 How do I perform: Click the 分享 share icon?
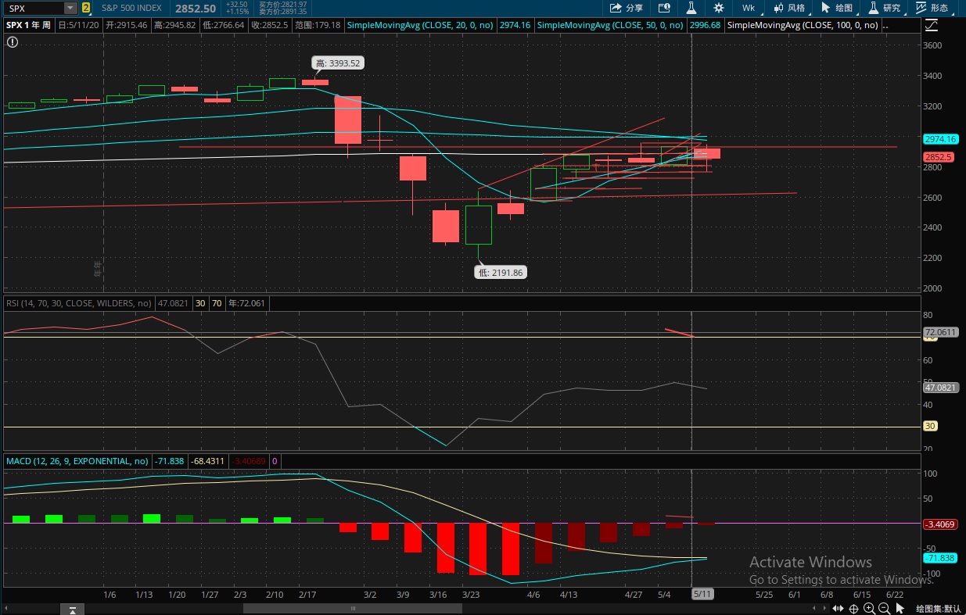click(x=626, y=8)
